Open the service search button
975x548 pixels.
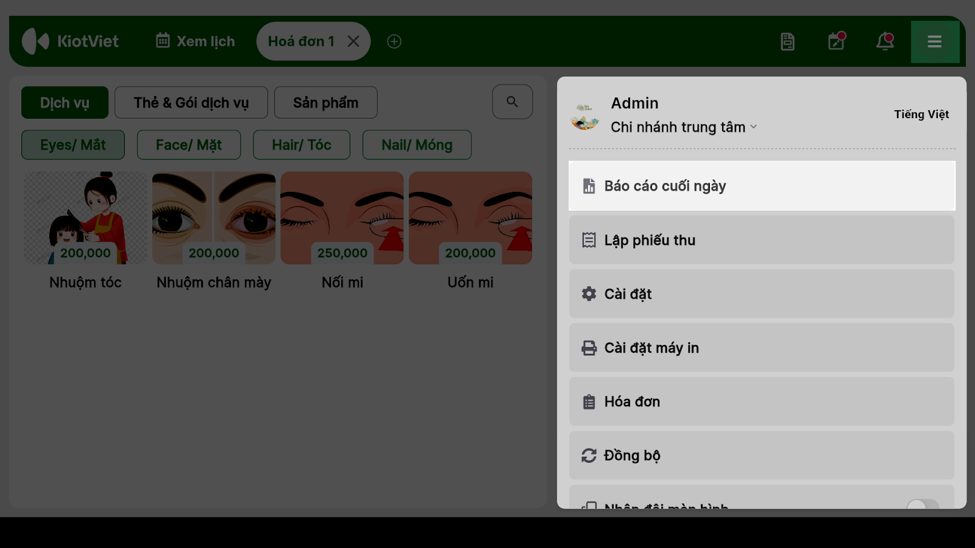point(512,102)
